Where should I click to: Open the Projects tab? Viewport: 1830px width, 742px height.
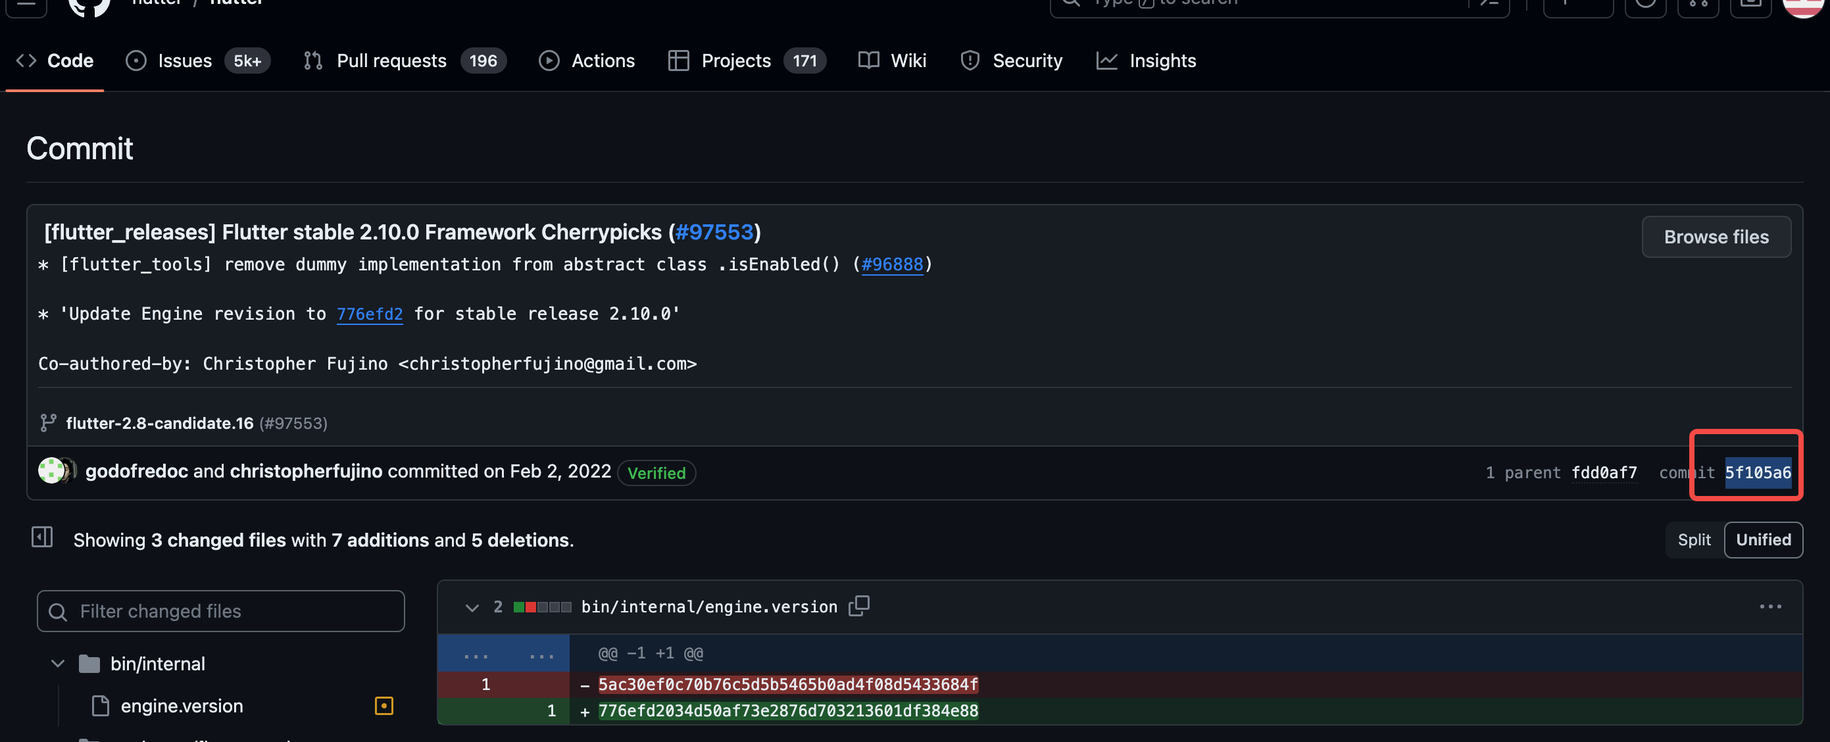pos(747,61)
